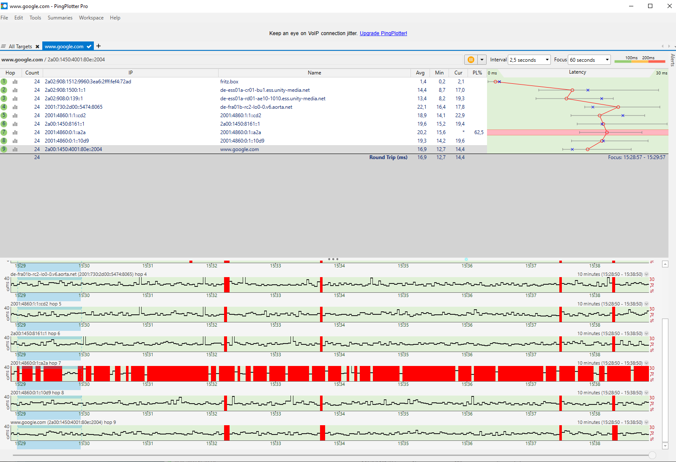The width and height of the screenshot is (676, 462).
Task: Click the hop 8 green circle
Action: (x=4, y=141)
